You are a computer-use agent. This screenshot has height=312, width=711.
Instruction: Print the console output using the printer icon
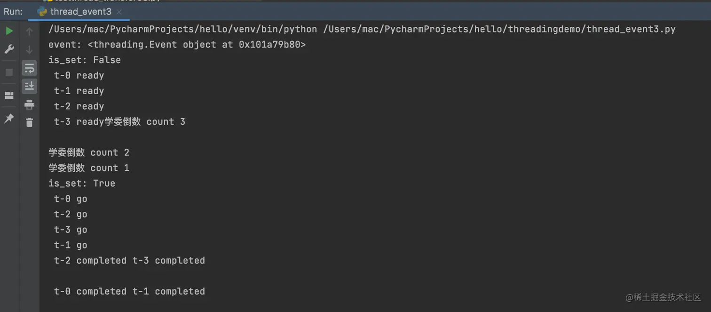pos(30,104)
